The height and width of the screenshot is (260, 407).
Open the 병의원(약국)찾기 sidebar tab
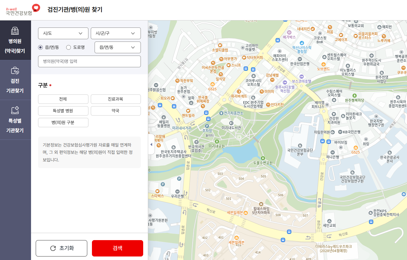[15, 40]
